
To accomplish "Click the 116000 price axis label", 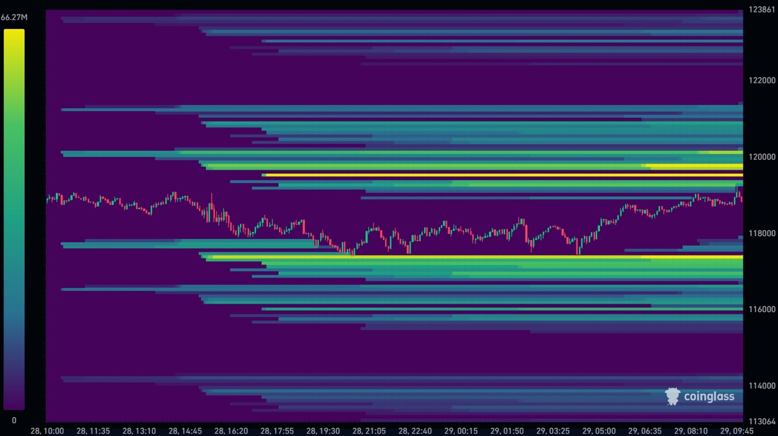I will pyautogui.click(x=762, y=309).
